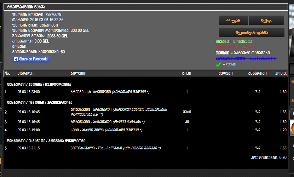Click row 5 date 05.03.16 21:15
This screenshot has width=294, height=177.
coord(29,148)
